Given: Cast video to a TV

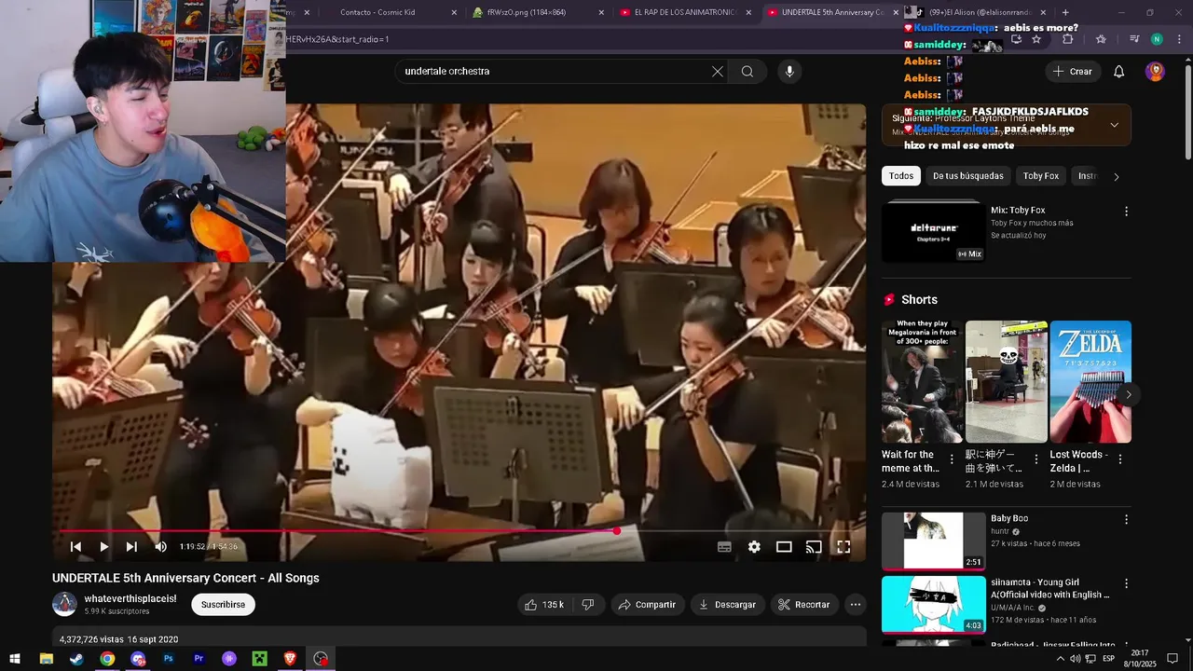Looking at the screenshot, I should pyautogui.click(x=814, y=547).
